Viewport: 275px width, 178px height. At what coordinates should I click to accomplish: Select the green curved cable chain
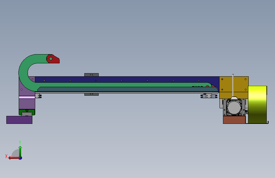[x=23, y=73]
